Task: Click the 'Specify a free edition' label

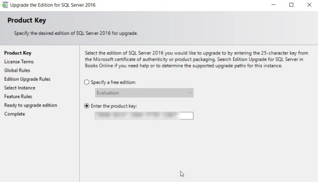Action: coord(113,82)
